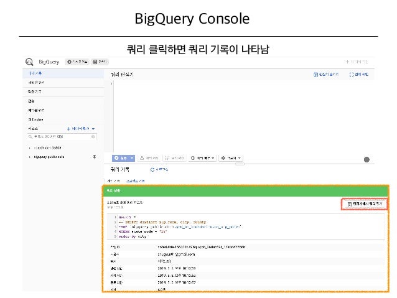
Task: Select the bigquery-public-data tree item
Action: coord(49,157)
